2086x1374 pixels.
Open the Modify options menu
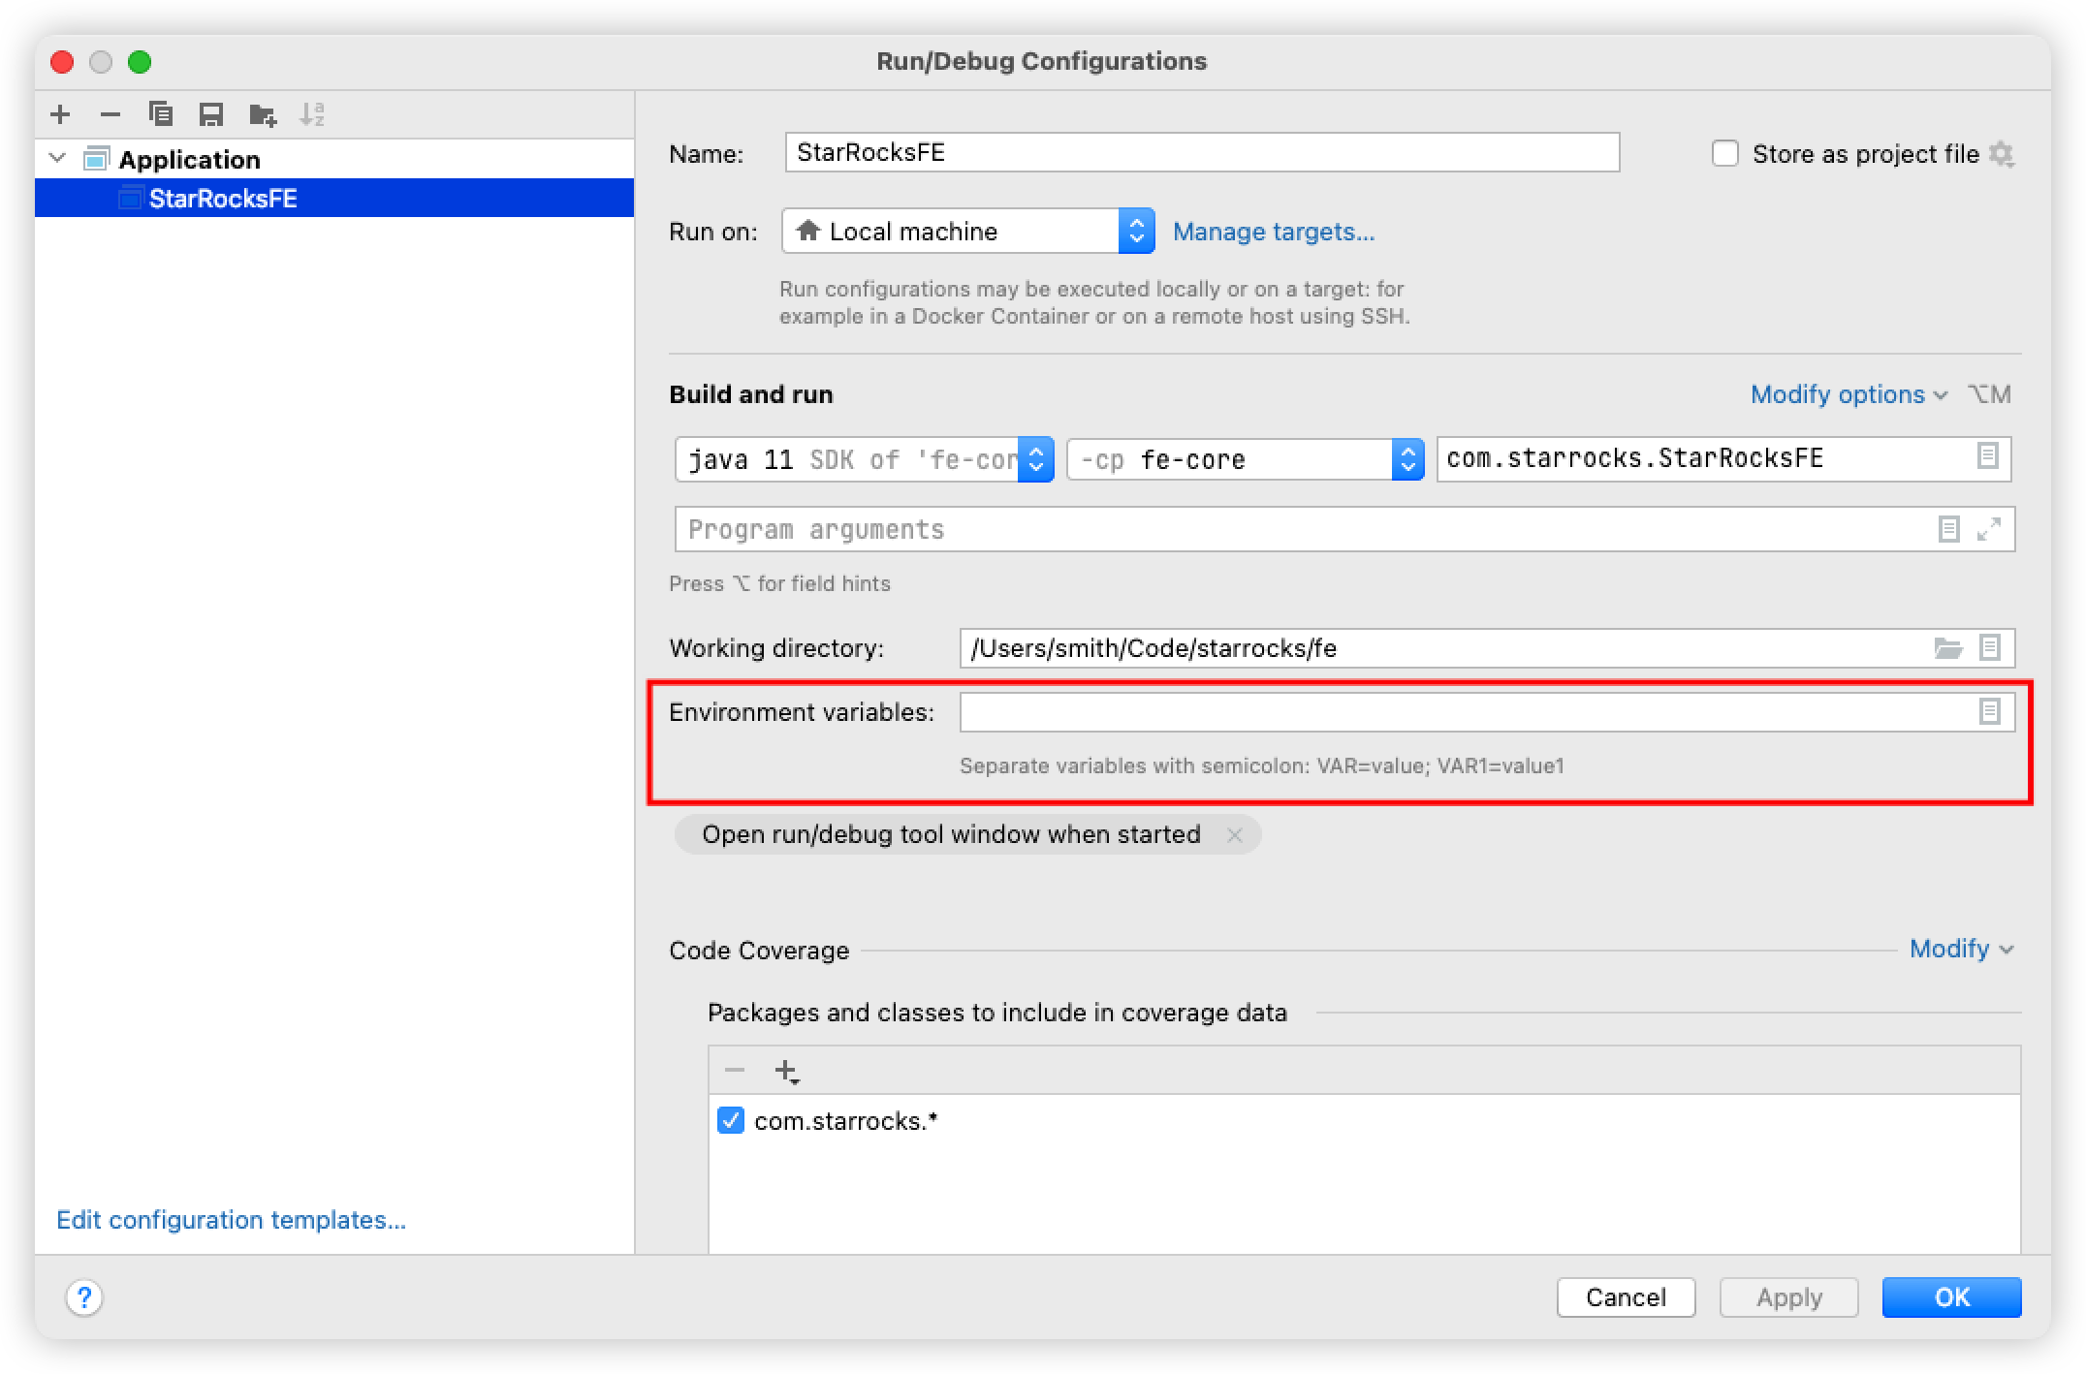[x=1848, y=394]
